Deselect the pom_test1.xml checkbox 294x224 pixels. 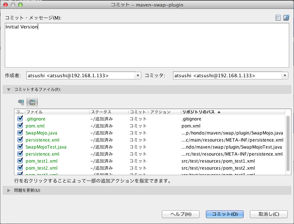point(20,161)
